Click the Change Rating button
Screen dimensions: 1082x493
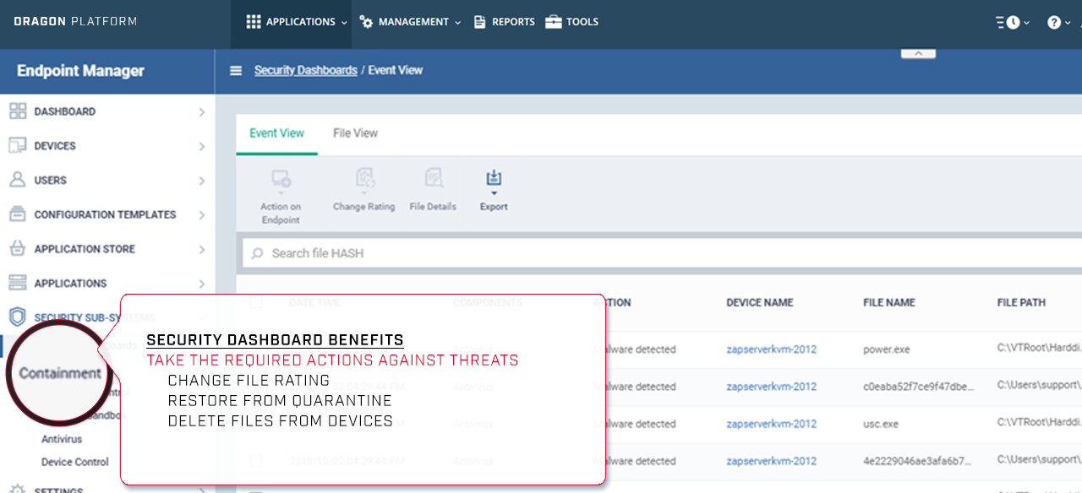tap(363, 190)
